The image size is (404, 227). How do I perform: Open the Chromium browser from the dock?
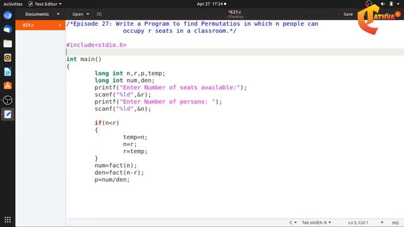click(8, 15)
